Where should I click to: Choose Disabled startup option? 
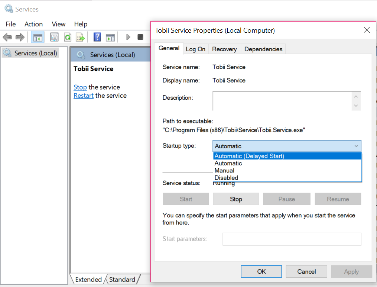click(x=287, y=178)
